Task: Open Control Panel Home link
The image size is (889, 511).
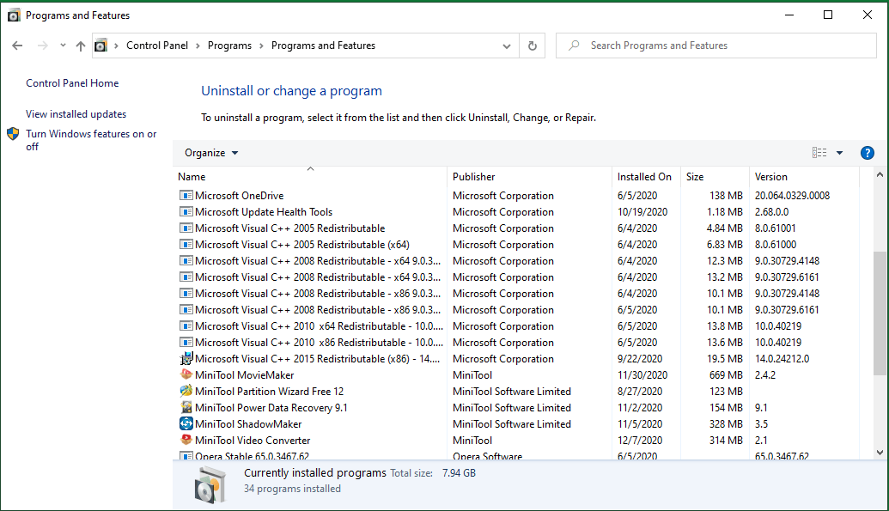Action: tap(72, 82)
